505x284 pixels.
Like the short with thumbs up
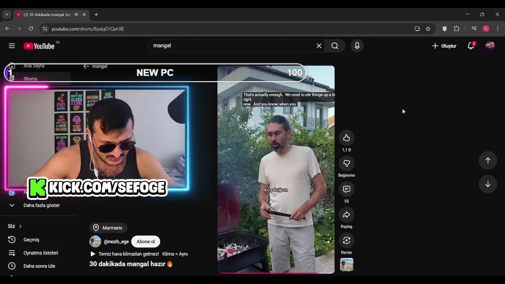[346, 138]
